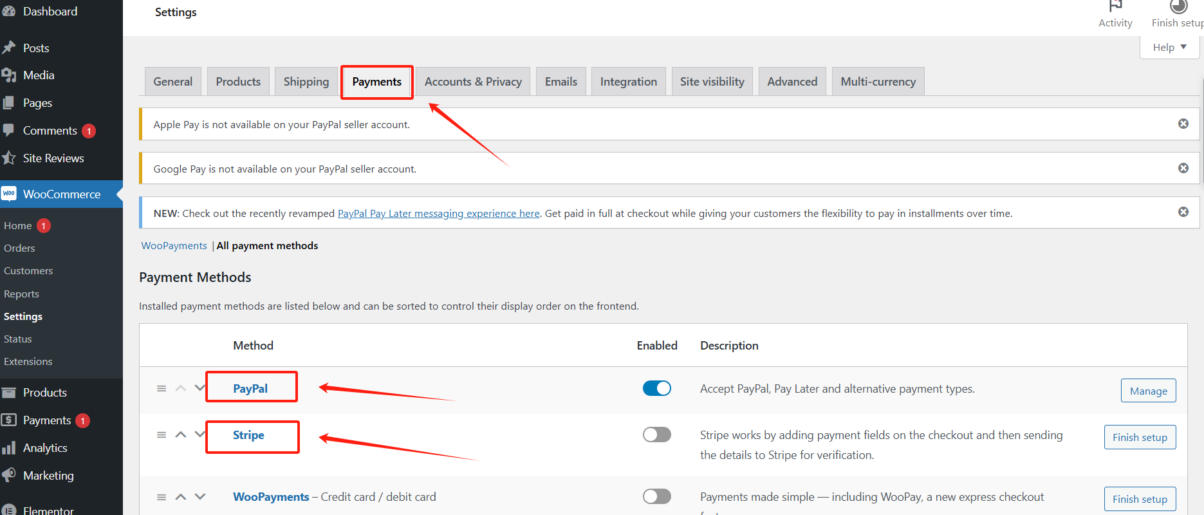Open PayPal Pay Later messaging link
The image size is (1204, 515).
point(438,214)
